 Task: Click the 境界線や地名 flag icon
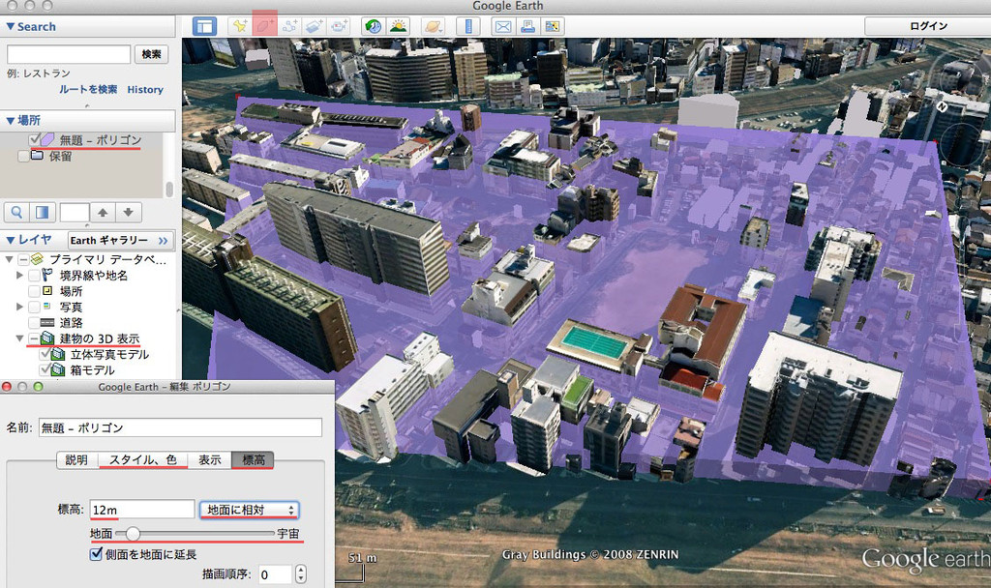[x=47, y=275]
